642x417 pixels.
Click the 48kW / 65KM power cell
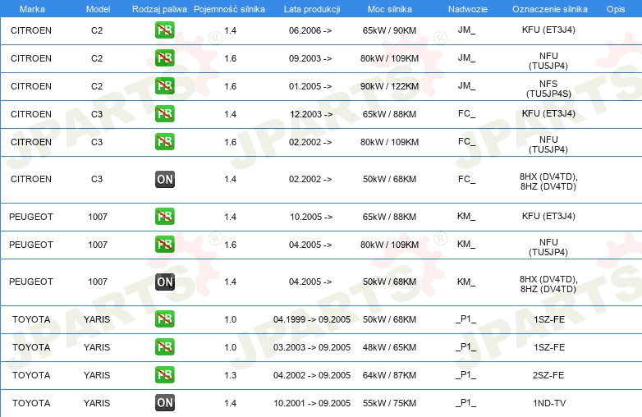click(x=389, y=347)
